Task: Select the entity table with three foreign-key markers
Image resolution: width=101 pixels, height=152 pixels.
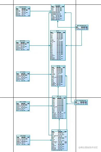Action: (59, 140)
